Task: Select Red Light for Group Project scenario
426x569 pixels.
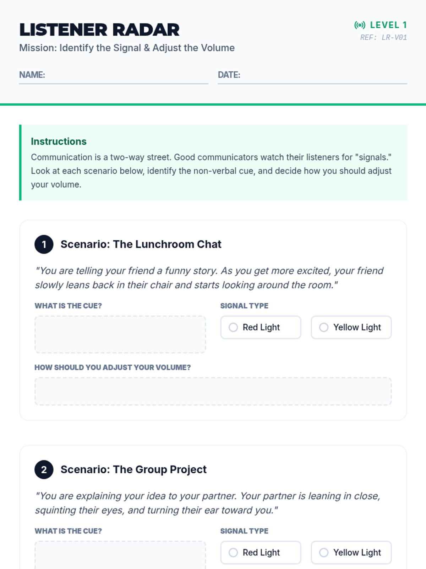Action: click(x=261, y=552)
